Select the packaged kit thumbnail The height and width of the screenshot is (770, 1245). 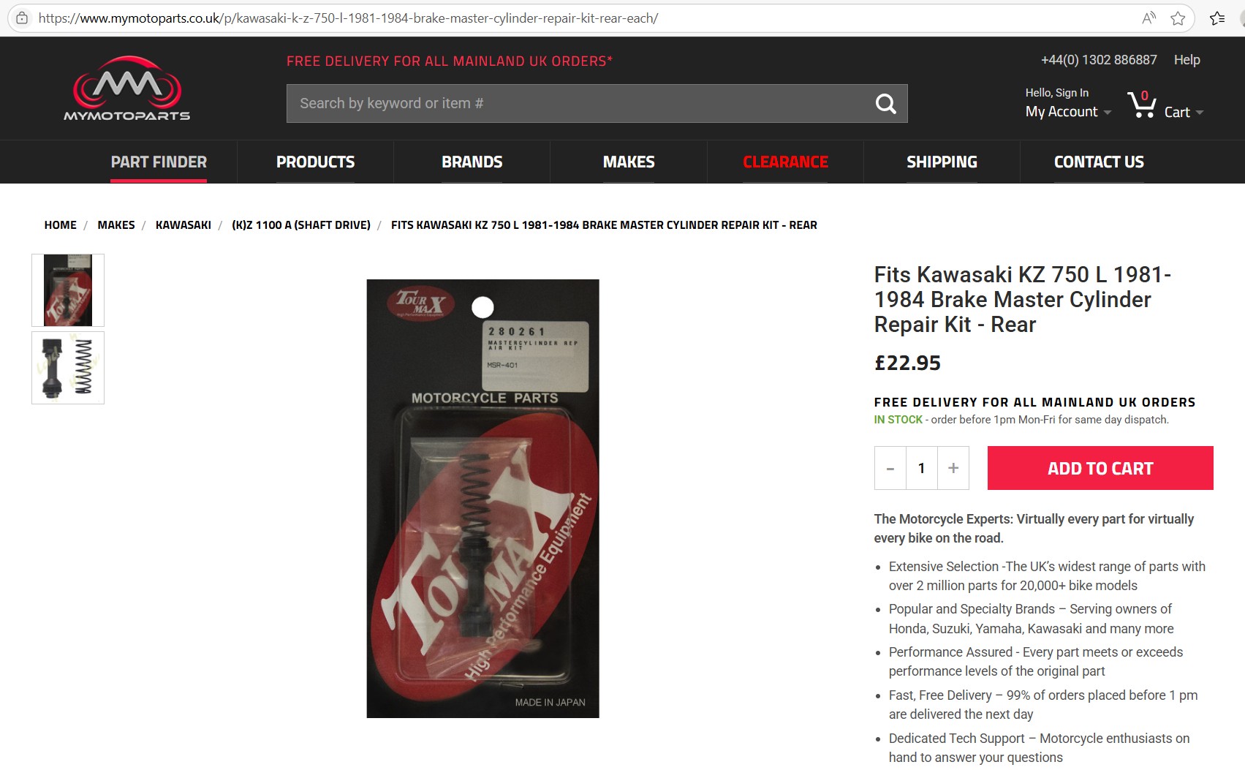[x=68, y=290]
